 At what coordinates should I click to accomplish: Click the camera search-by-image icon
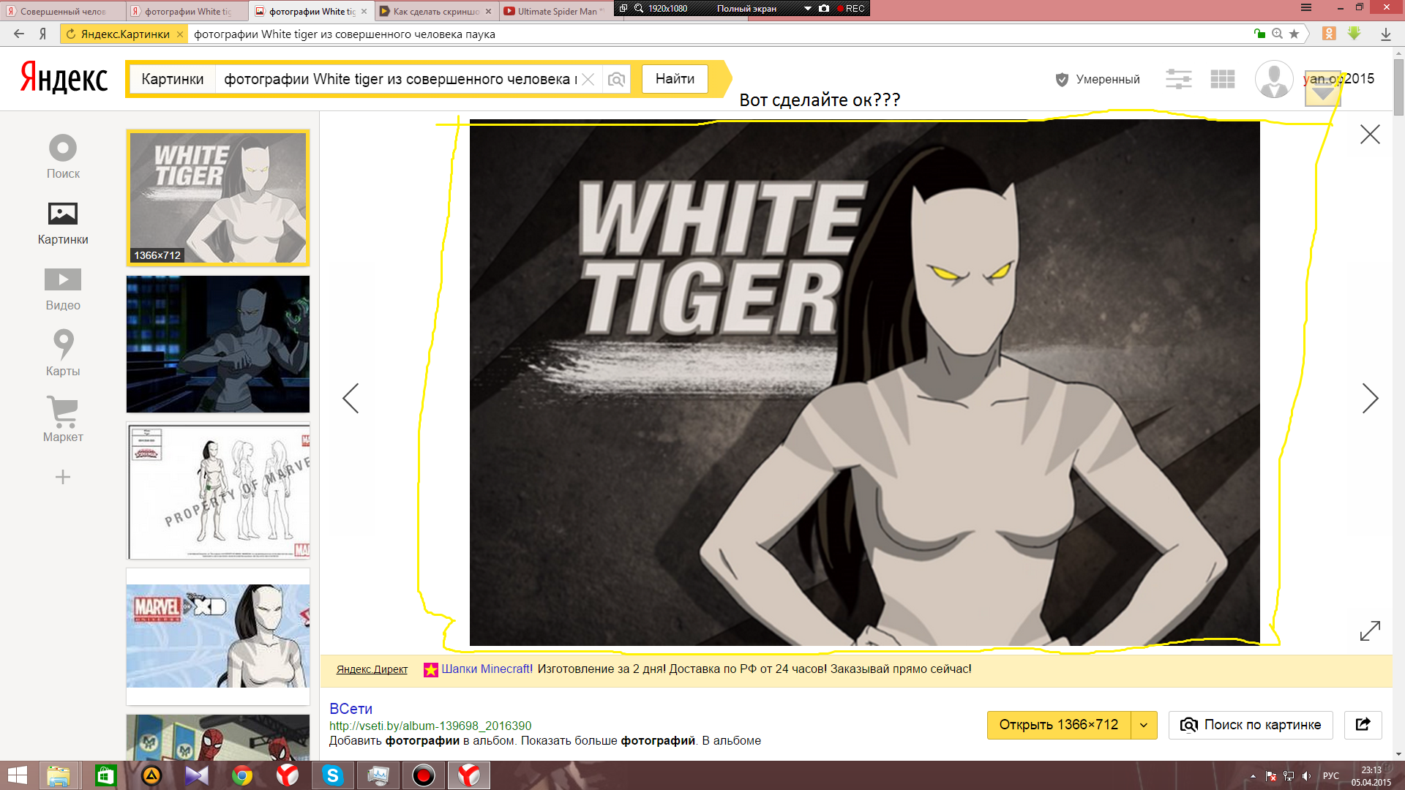click(617, 79)
